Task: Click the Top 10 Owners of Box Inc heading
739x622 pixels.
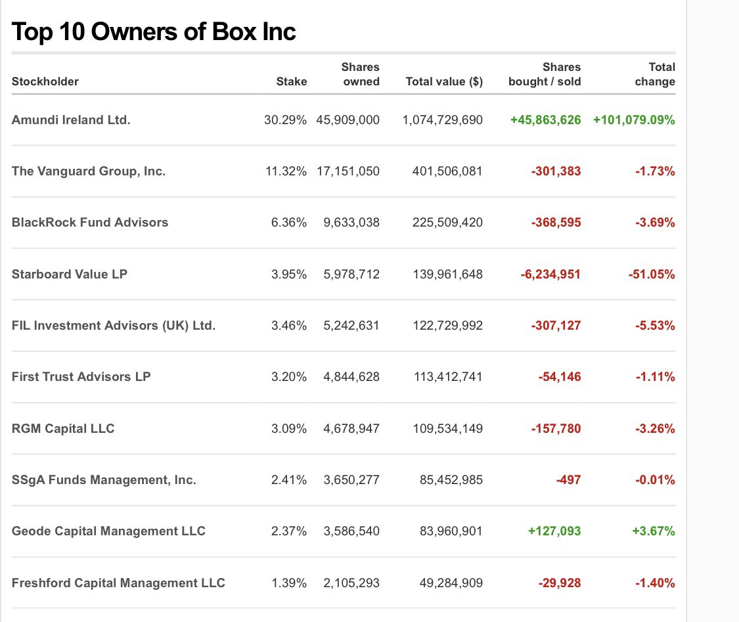Action: tap(154, 32)
